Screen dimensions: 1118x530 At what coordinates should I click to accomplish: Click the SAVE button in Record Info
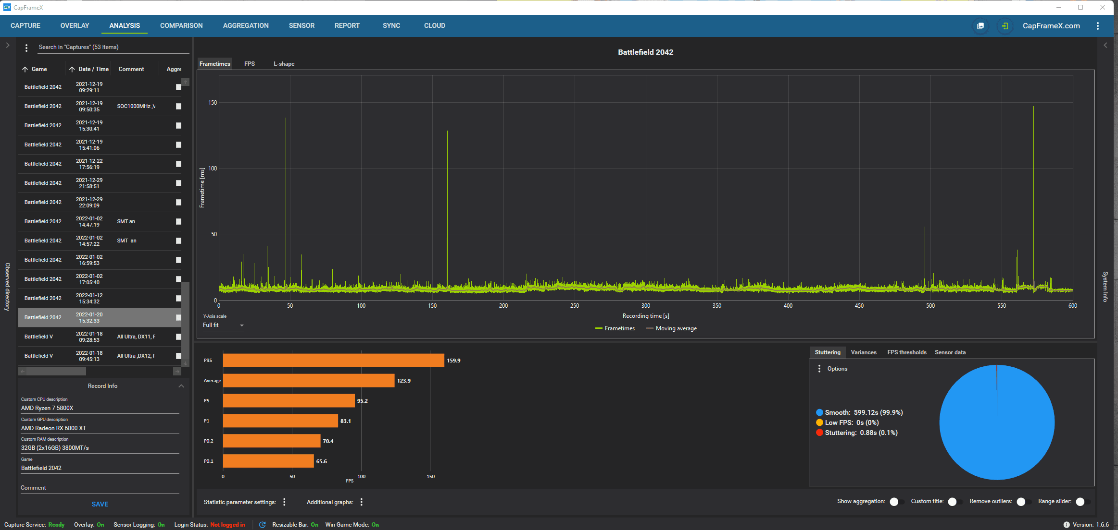100,504
